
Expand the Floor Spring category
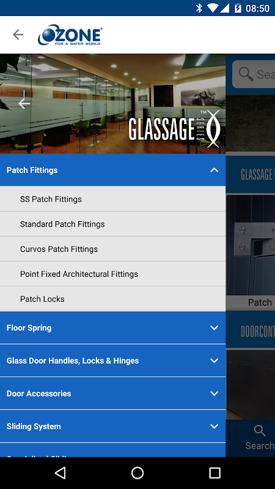pyautogui.click(x=112, y=328)
